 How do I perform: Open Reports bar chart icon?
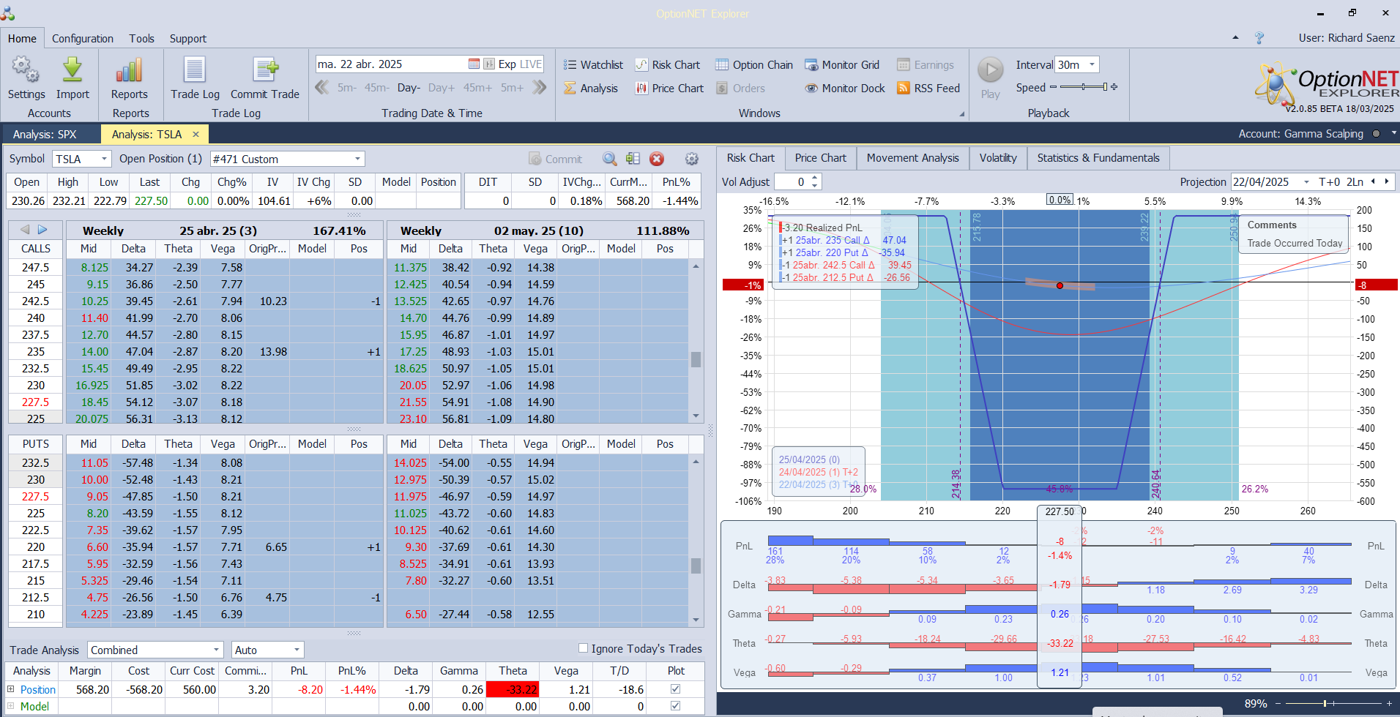[x=129, y=71]
